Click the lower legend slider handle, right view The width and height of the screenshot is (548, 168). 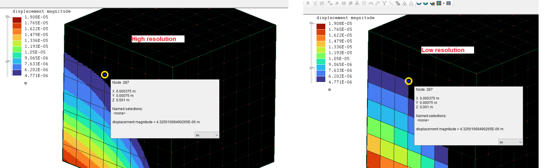pyautogui.click(x=312, y=68)
